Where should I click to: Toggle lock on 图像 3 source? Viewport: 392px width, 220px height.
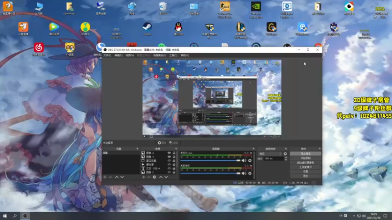click(174, 157)
